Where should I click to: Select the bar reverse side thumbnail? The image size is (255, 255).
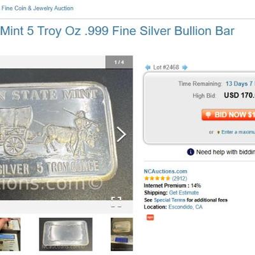coord(66,234)
